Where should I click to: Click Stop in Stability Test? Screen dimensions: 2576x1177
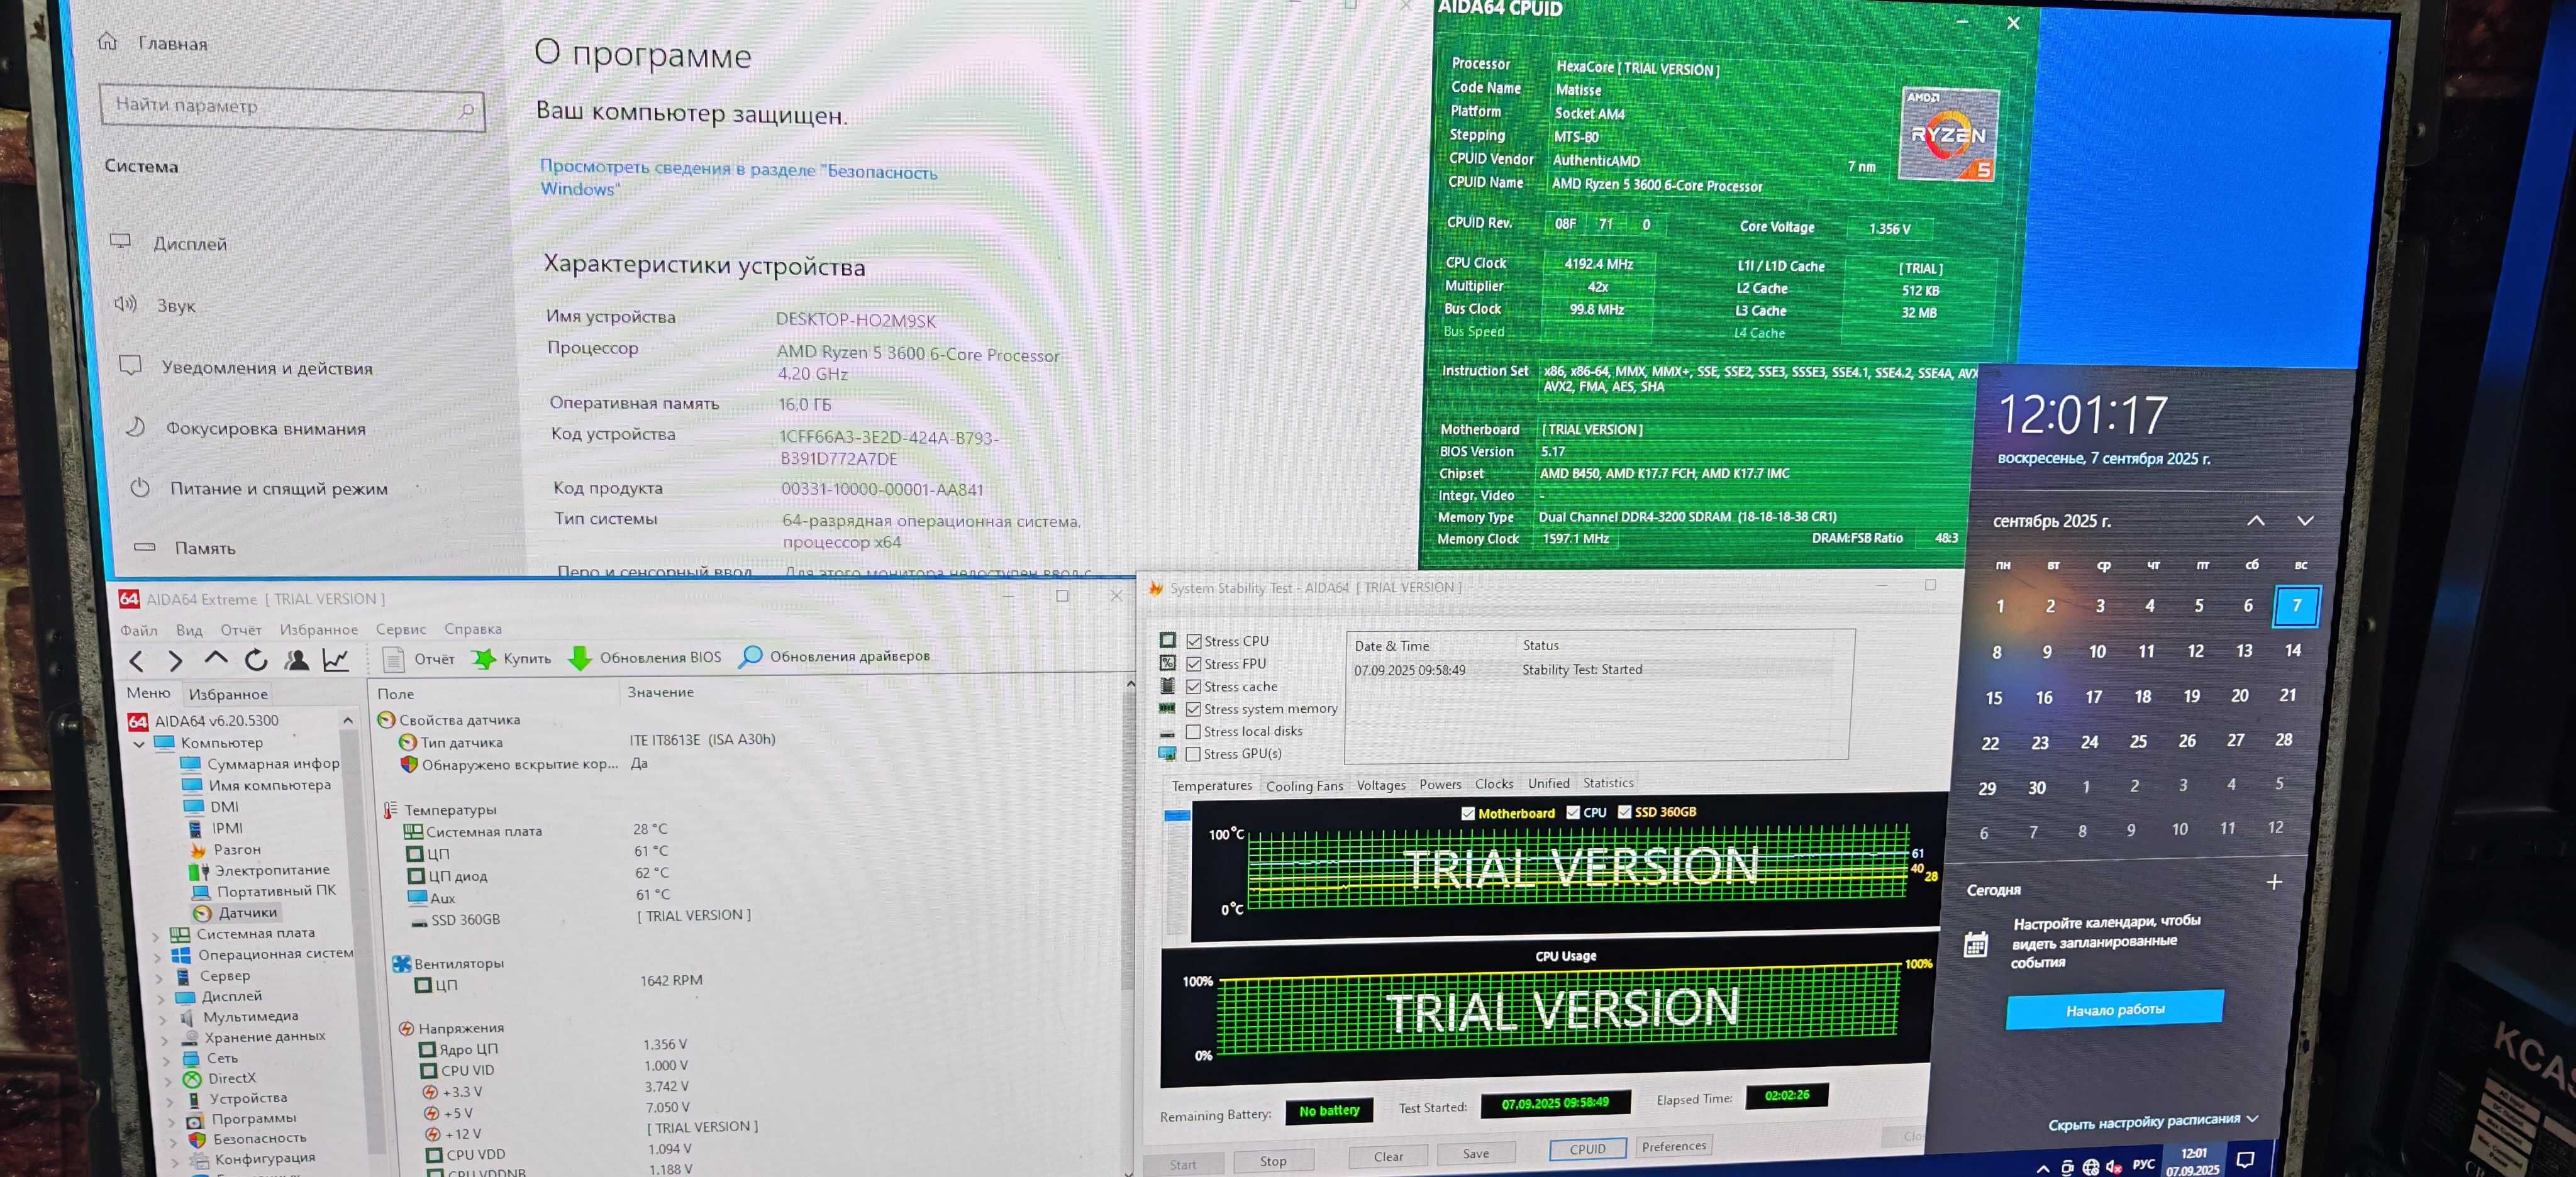pos(1273,1161)
